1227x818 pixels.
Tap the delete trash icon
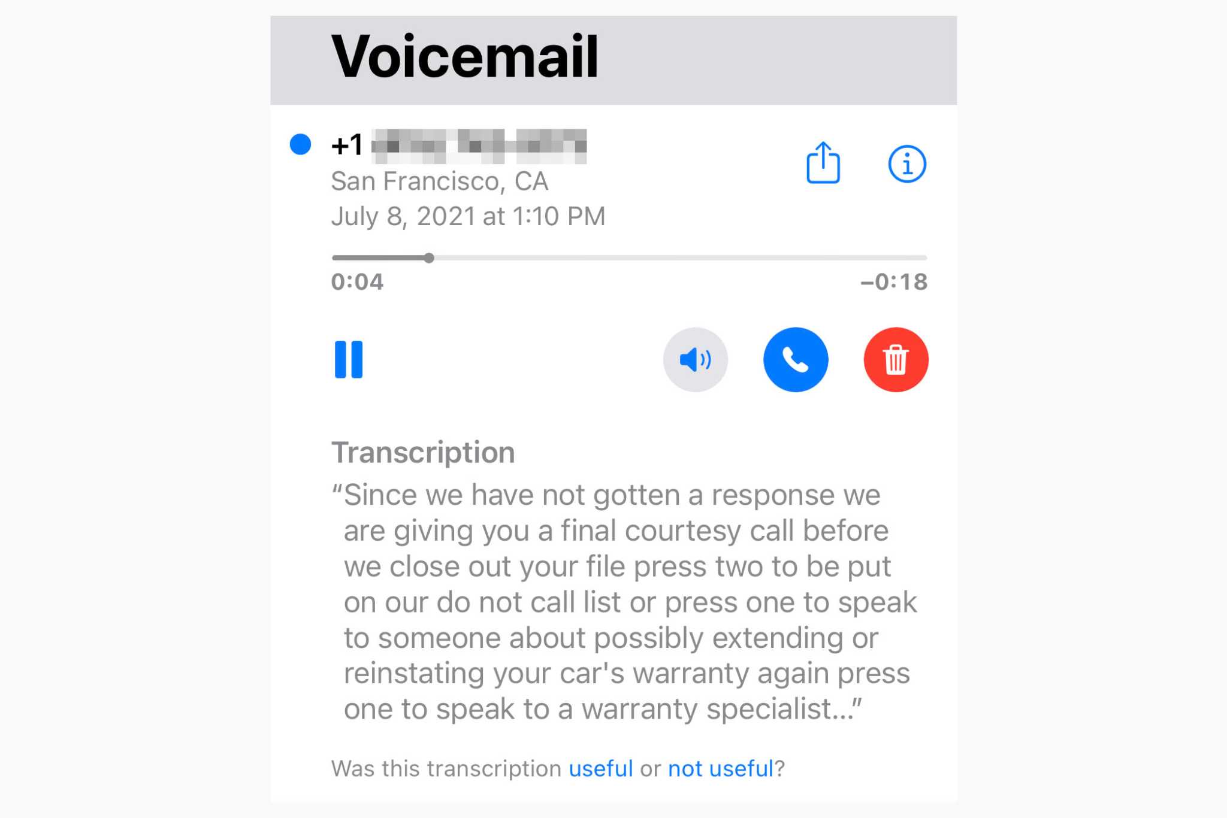point(896,360)
